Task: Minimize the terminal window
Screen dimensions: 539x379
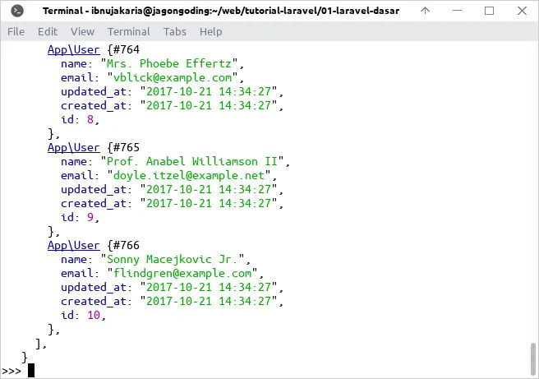Action: (457, 11)
